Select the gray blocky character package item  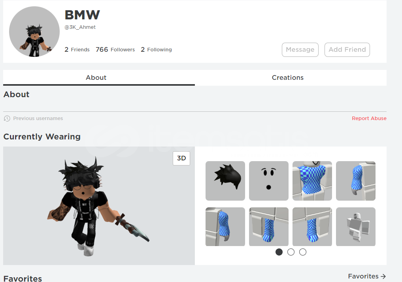click(356, 227)
